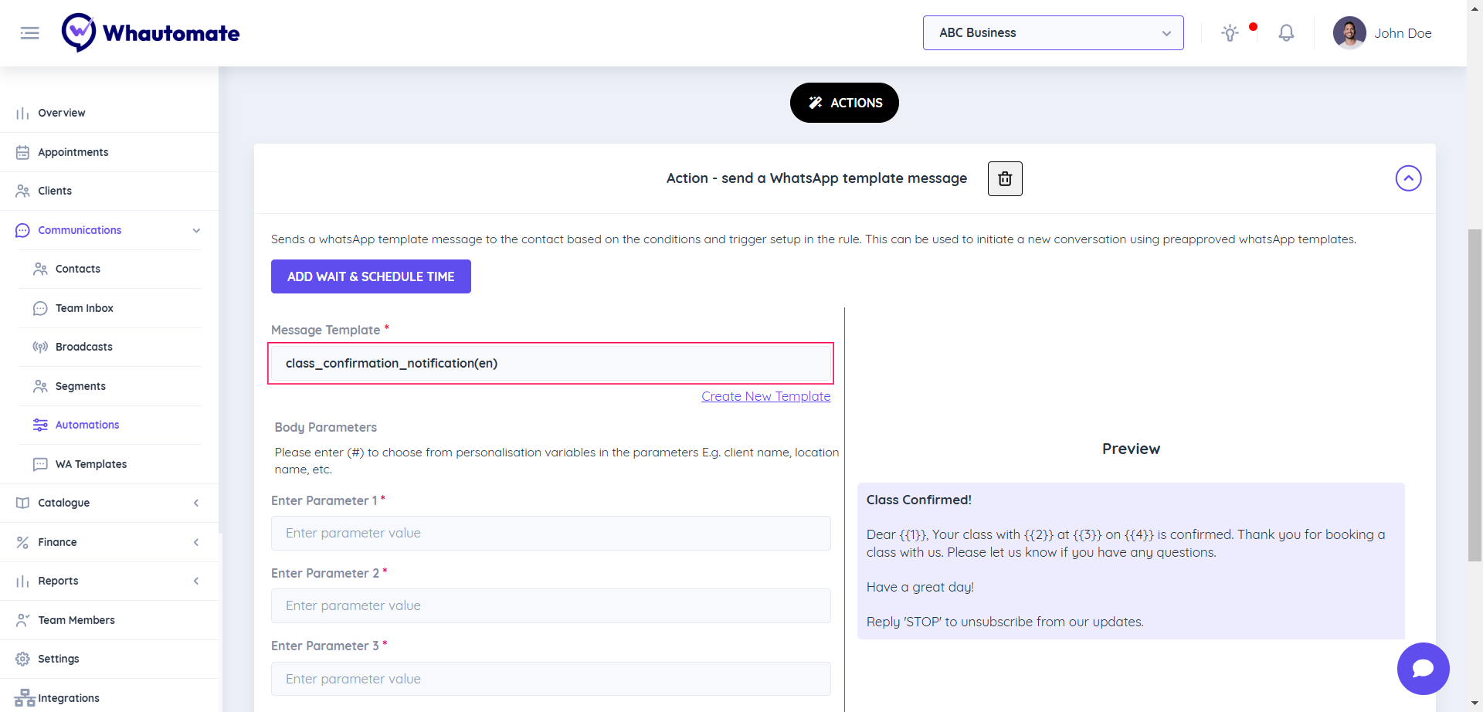Click John Doe profile avatar
Viewport: 1483px width, 712px height.
[1349, 33]
